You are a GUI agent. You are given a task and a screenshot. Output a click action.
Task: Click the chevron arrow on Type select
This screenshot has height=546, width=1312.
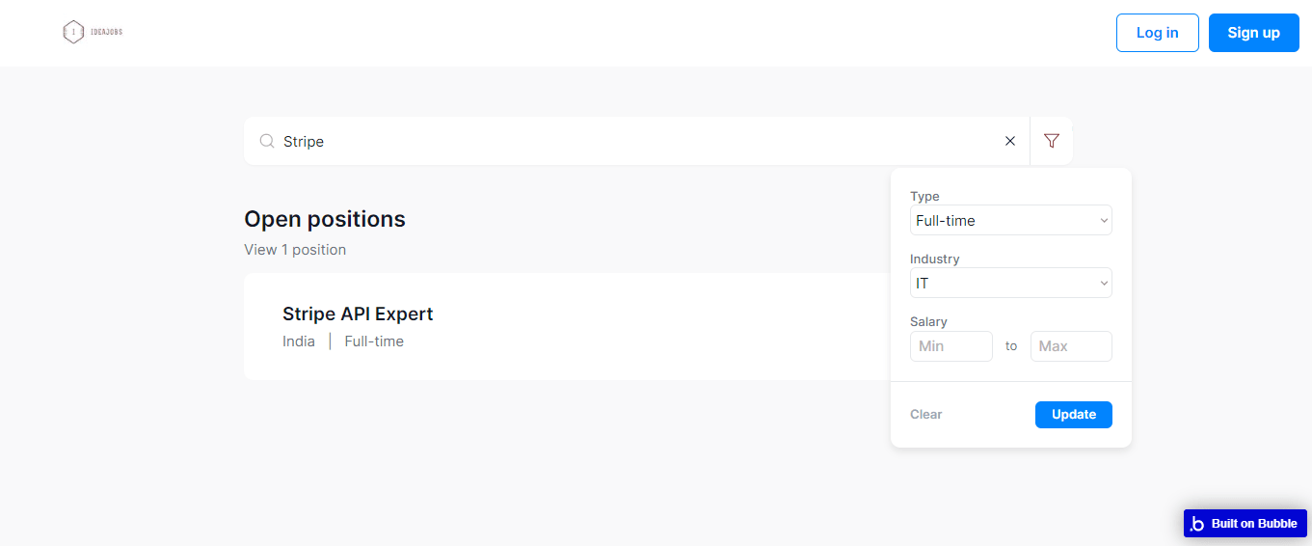[x=1104, y=221]
